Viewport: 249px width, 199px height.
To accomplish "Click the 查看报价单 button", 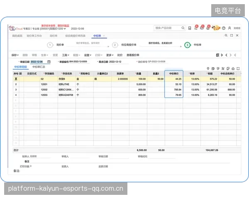I will click(x=133, y=55).
